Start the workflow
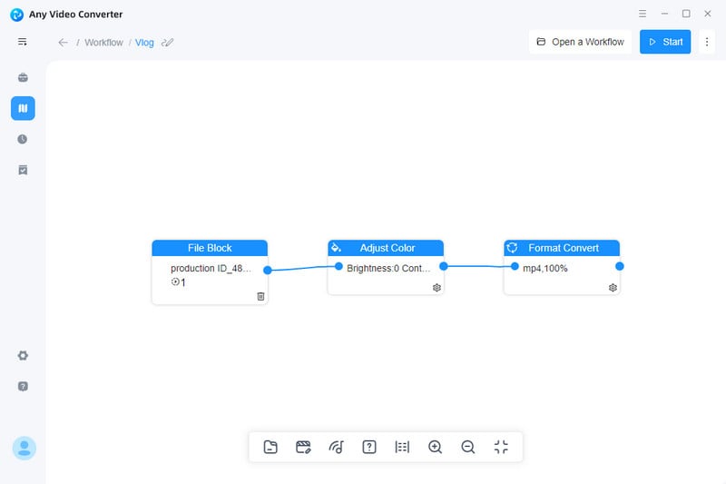The height and width of the screenshot is (484, 726). coord(665,42)
